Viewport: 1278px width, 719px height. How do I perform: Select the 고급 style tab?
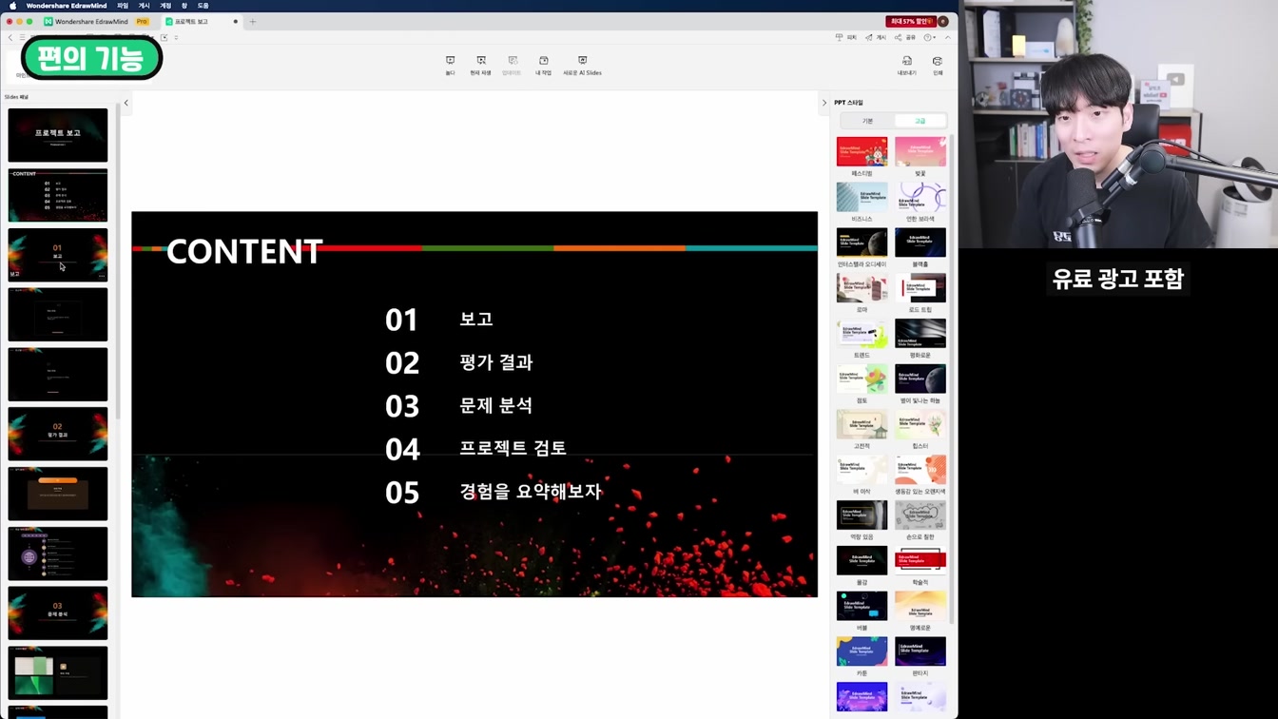click(x=920, y=121)
